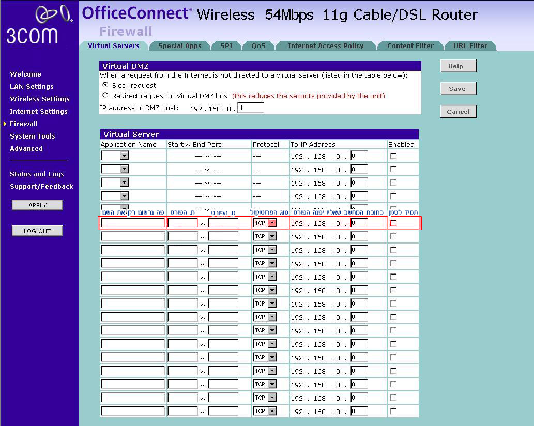Open the TCP protocol dropdown in the highlighted row
534x426 pixels.
point(272,223)
